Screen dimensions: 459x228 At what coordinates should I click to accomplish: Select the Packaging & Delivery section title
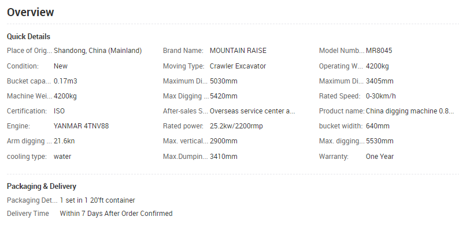42,187
